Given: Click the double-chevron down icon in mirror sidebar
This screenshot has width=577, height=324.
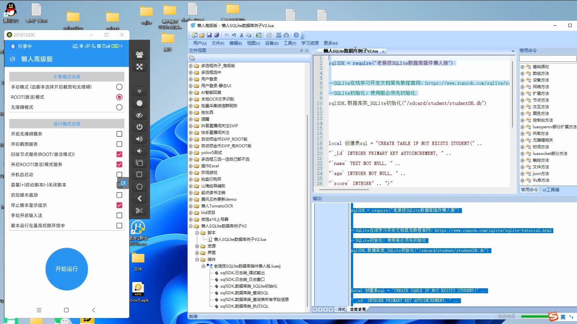Looking at the screenshot, I should click(x=140, y=91).
